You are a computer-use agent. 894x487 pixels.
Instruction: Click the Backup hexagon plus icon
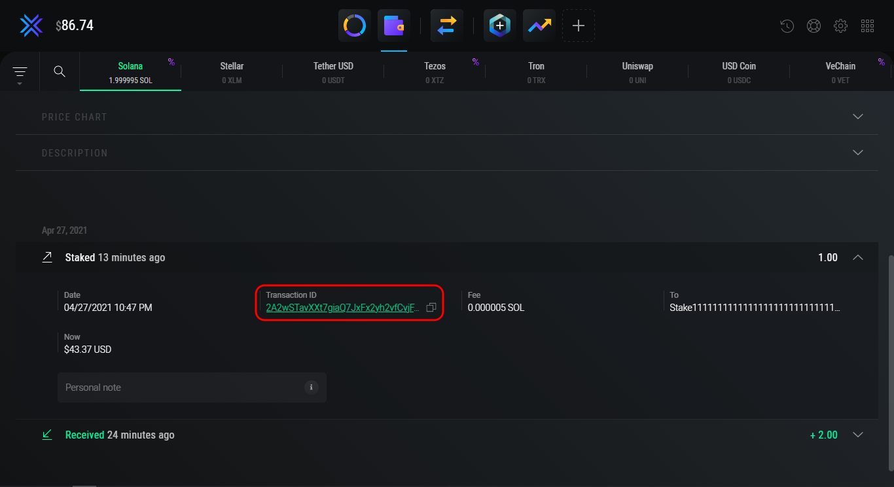[x=499, y=26]
